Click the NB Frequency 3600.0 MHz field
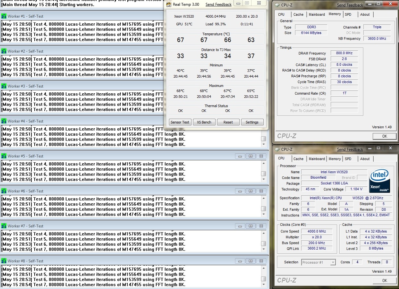The width and height of the screenshot is (399, 289). pyautogui.click(x=377, y=38)
